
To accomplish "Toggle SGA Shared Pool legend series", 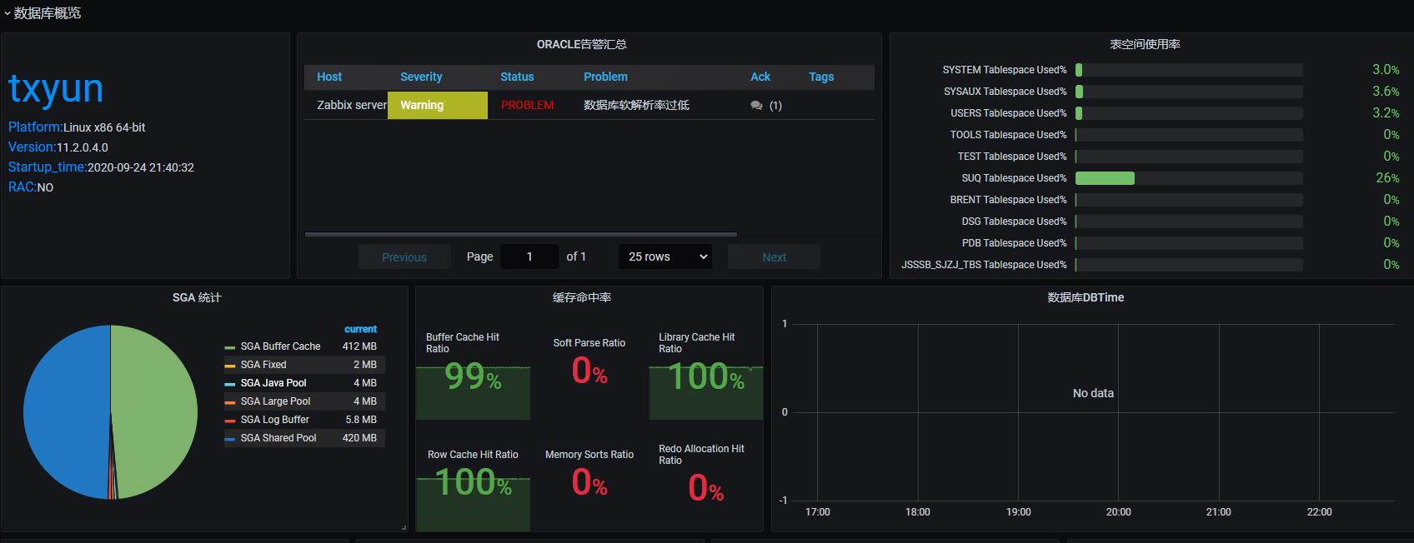I will [x=278, y=438].
